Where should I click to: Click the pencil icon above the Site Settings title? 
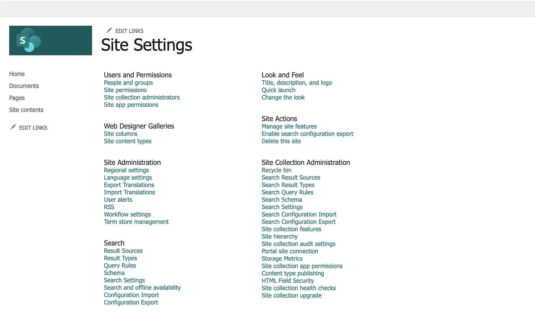pyautogui.click(x=109, y=30)
